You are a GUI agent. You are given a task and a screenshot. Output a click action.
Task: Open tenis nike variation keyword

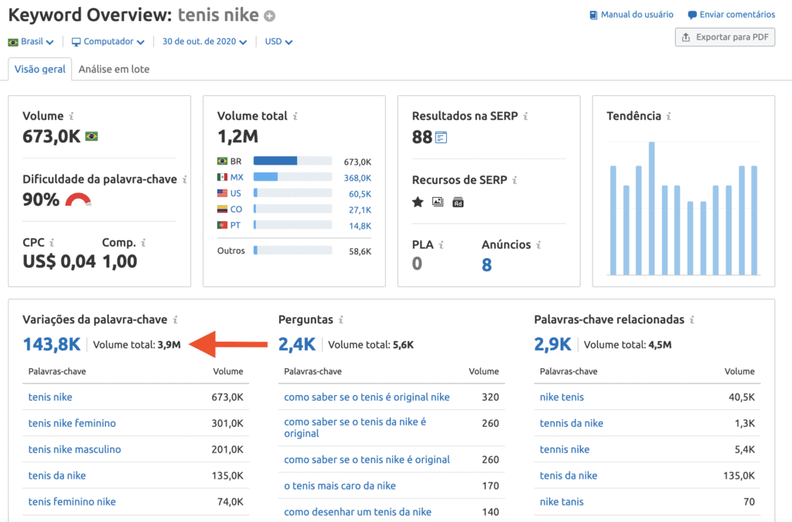(x=50, y=397)
